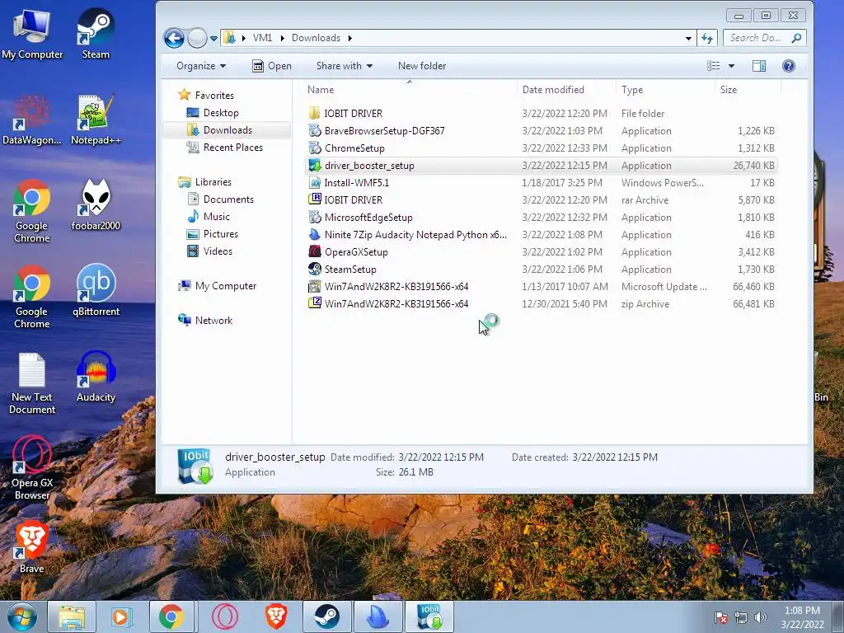Toggle the preview pane button
The width and height of the screenshot is (844, 633).
[x=759, y=66]
